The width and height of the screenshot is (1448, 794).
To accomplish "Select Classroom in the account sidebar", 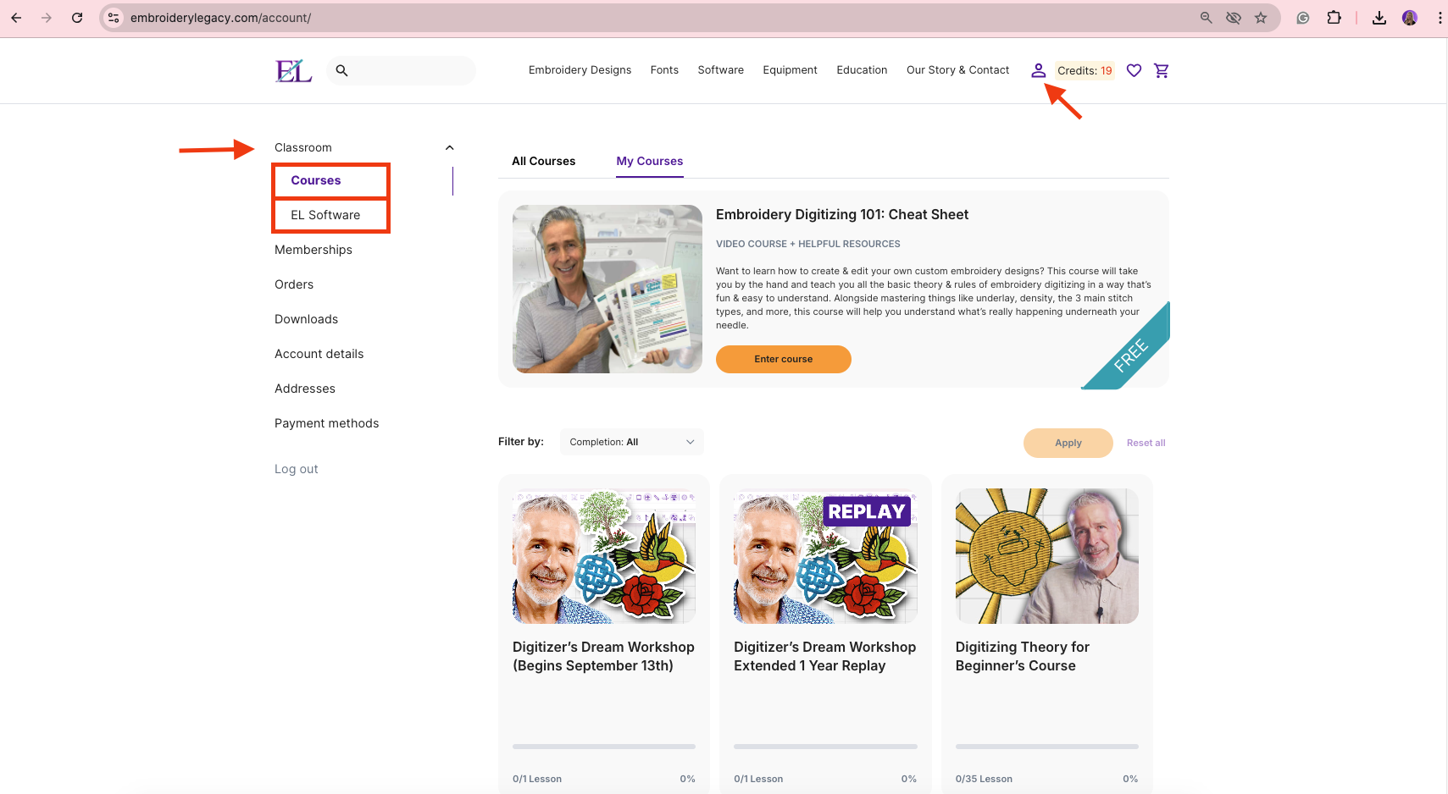I will click(x=303, y=147).
